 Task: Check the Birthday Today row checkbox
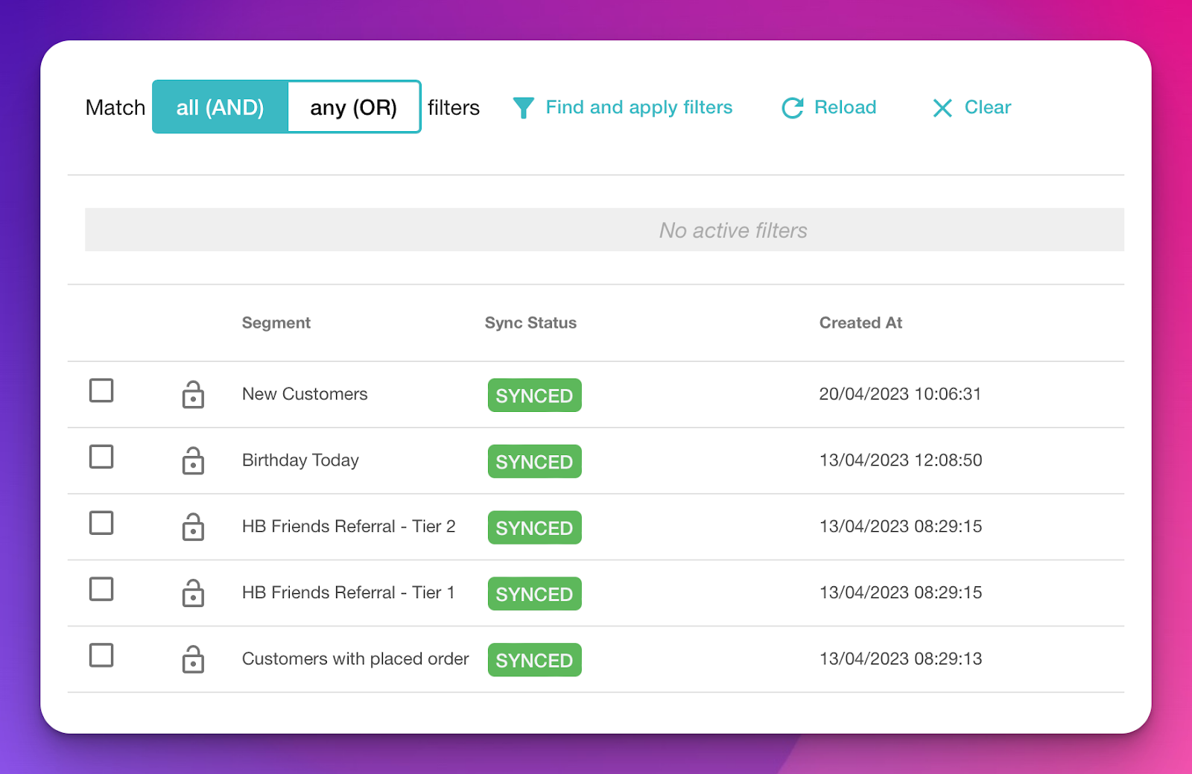click(101, 457)
